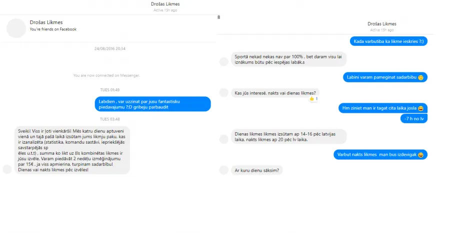Click the avatar beside 'Dienas likmes likmes izsūtam'
This screenshot has height=233, width=450.
coord(224,139)
